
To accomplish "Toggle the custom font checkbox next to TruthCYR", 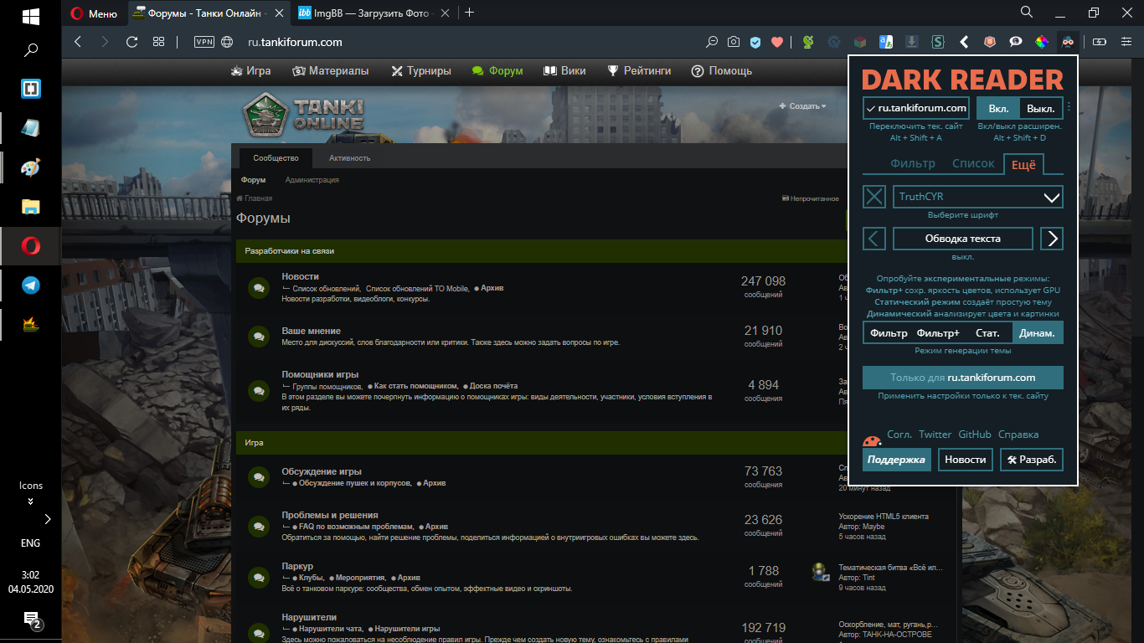I will pyautogui.click(x=874, y=197).
